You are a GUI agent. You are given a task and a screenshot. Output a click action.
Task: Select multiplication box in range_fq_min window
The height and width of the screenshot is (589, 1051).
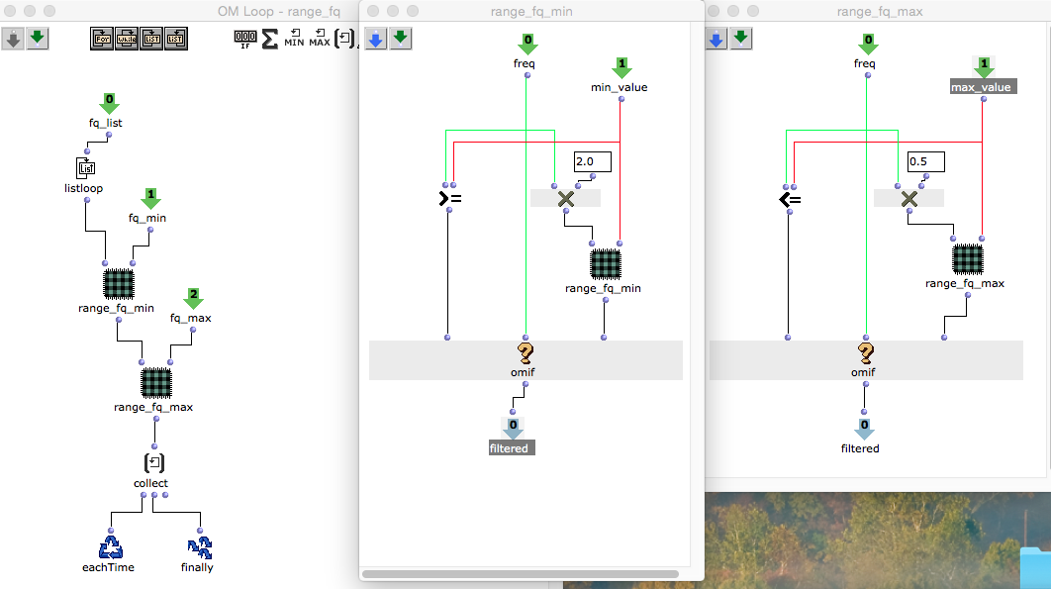(566, 198)
